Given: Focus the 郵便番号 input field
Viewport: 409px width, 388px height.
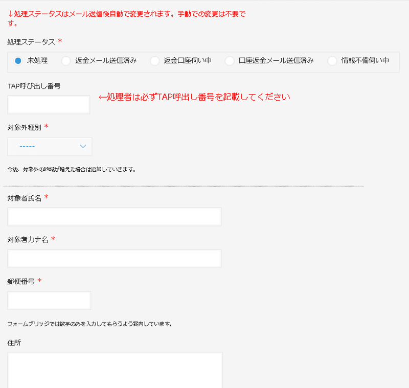Looking at the screenshot, I should 49,301.
